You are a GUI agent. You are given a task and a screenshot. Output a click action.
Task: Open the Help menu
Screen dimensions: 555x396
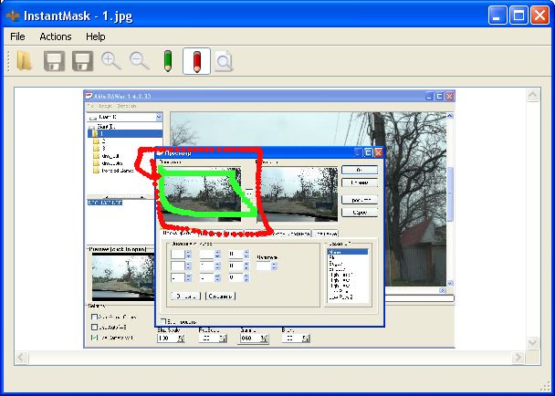click(96, 36)
